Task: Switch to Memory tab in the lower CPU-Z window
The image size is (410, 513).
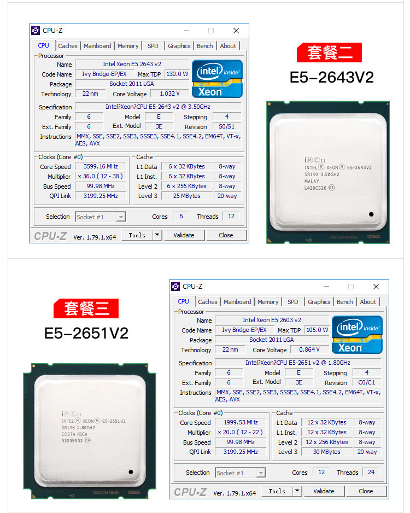Action: pos(268,302)
